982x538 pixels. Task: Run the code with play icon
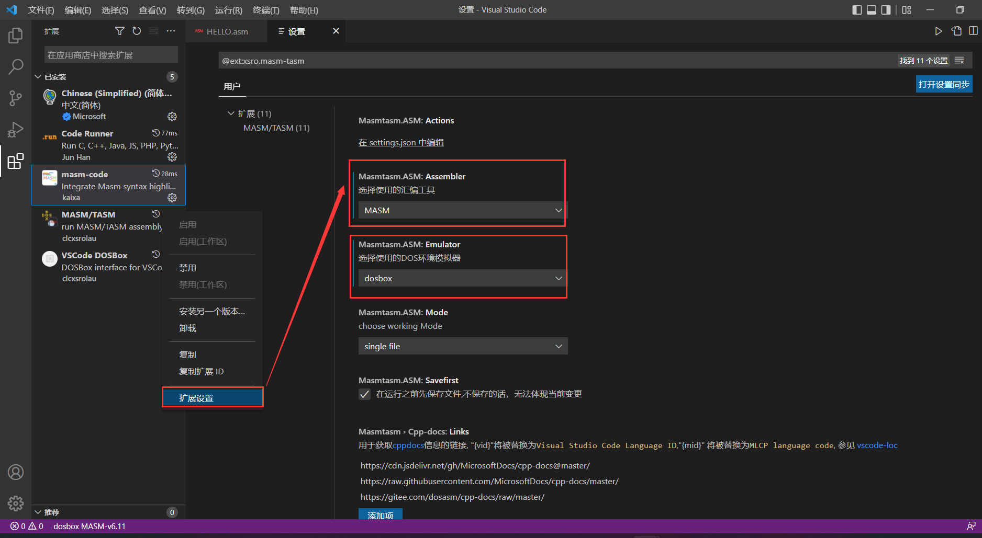click(939, 31)
